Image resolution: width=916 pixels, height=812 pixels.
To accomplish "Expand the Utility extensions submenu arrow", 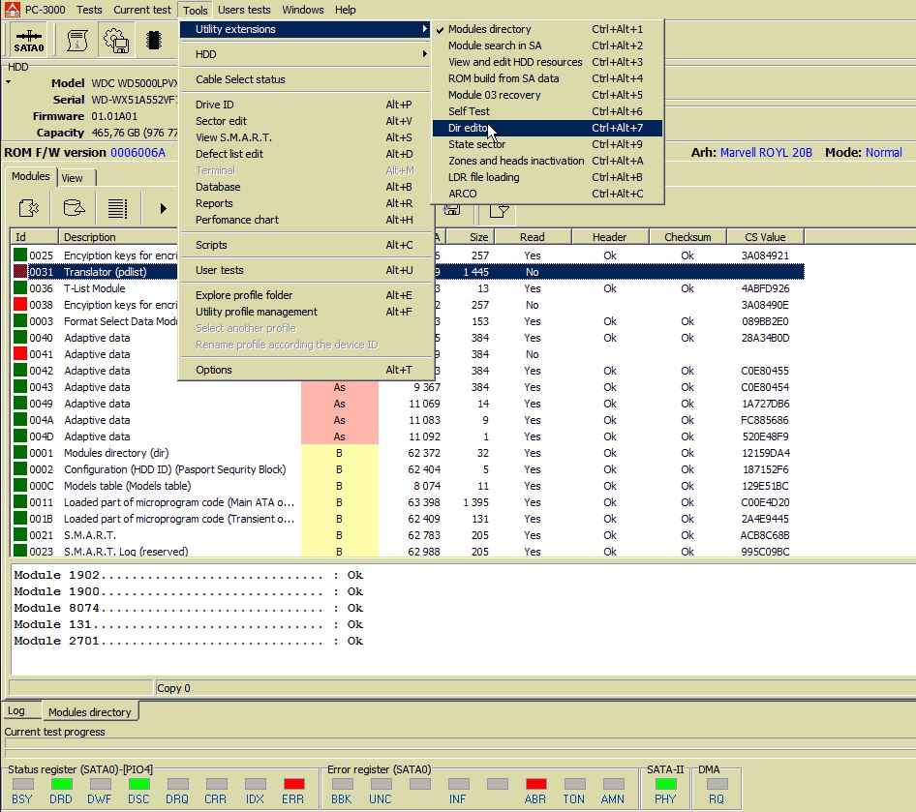I will tap(425, 29).
